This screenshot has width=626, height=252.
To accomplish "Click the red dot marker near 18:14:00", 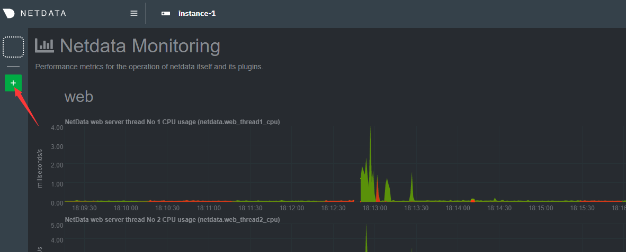I will point(472,200).
